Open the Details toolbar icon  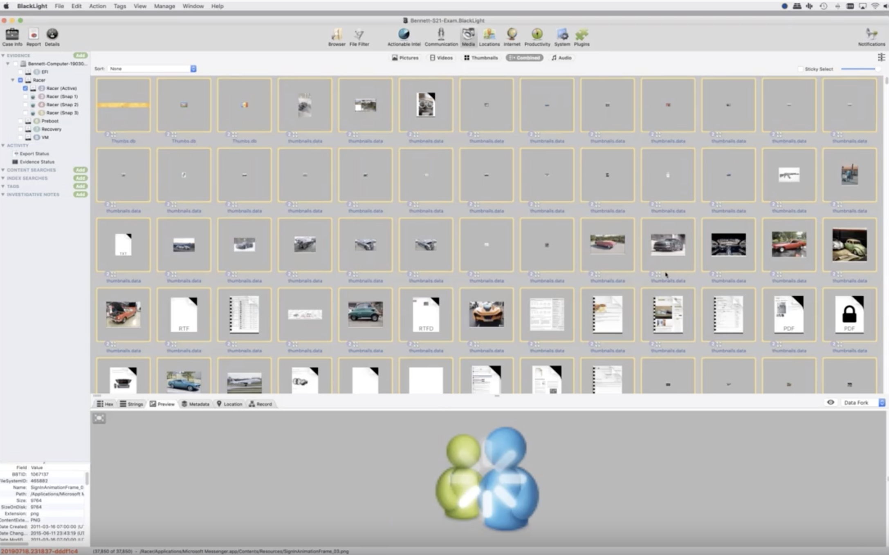click(52, 37)
